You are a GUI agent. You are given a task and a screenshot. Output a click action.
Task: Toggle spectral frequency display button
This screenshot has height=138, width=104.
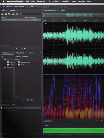click(x=32, y=6)
